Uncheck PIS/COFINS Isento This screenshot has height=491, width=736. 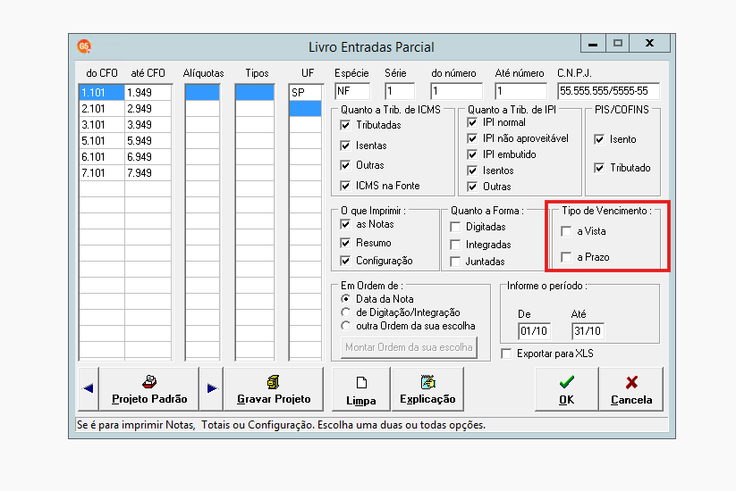(599, 139)
